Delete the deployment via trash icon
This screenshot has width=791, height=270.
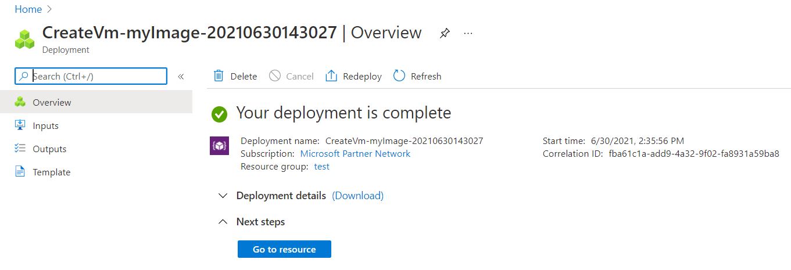coord(219,76)
